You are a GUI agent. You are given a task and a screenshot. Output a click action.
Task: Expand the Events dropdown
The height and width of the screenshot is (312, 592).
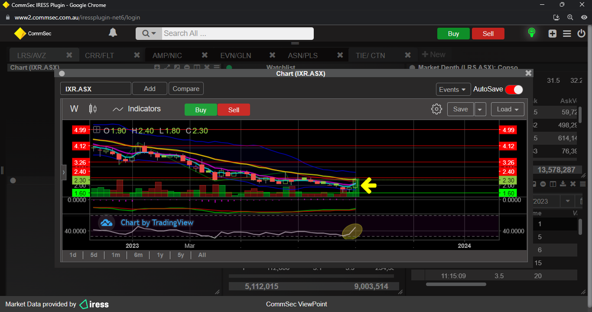[453, 89]
